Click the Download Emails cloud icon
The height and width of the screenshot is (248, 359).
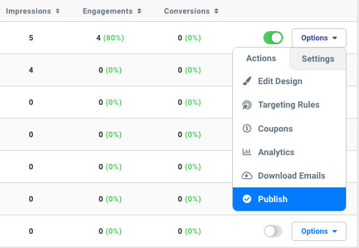point(247,176)
